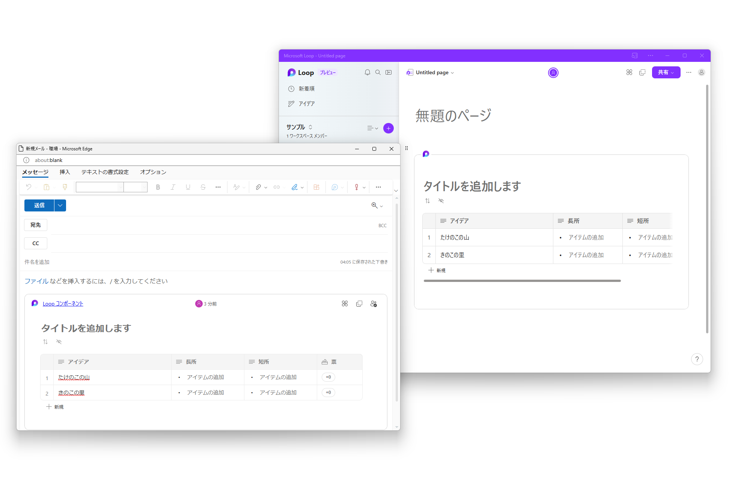
Task: Toggle strikethrough formatting in the email toolbar
Action: (203, 187)
